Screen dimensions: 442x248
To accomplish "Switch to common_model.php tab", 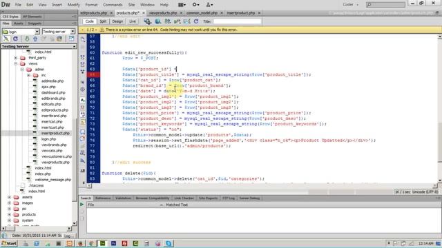I will (202, 13).
